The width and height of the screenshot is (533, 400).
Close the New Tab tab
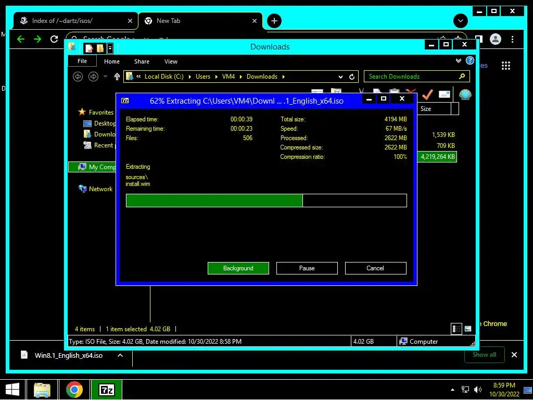coord(254,21)
